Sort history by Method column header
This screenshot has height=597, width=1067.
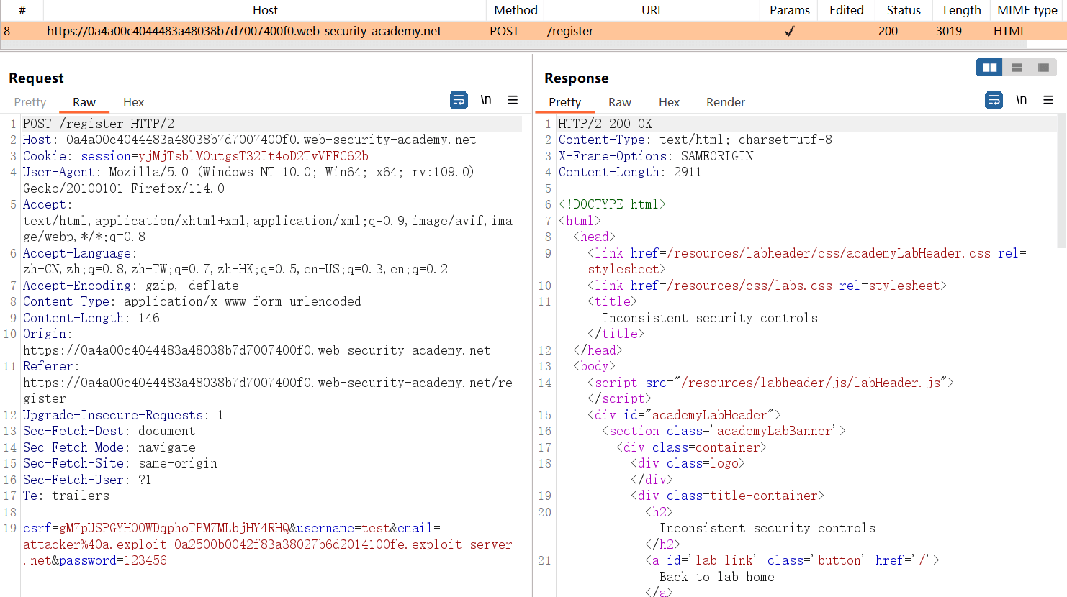coord(516,10)
